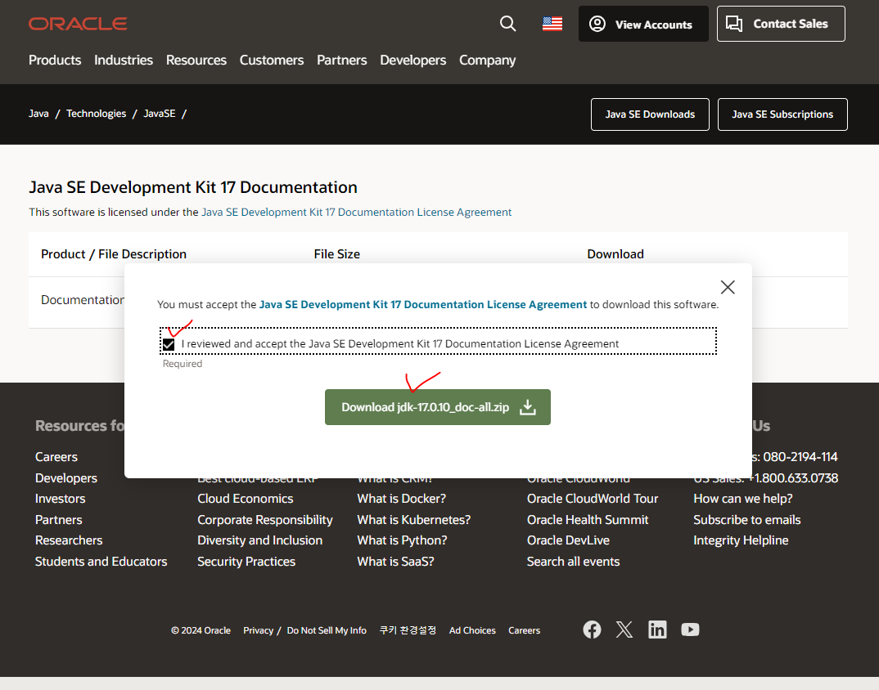Open the Developers menu

413,60
